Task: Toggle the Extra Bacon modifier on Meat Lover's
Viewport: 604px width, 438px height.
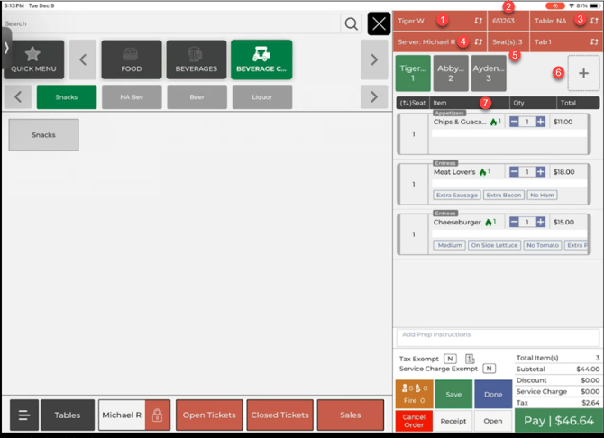Action: (503, 195)
